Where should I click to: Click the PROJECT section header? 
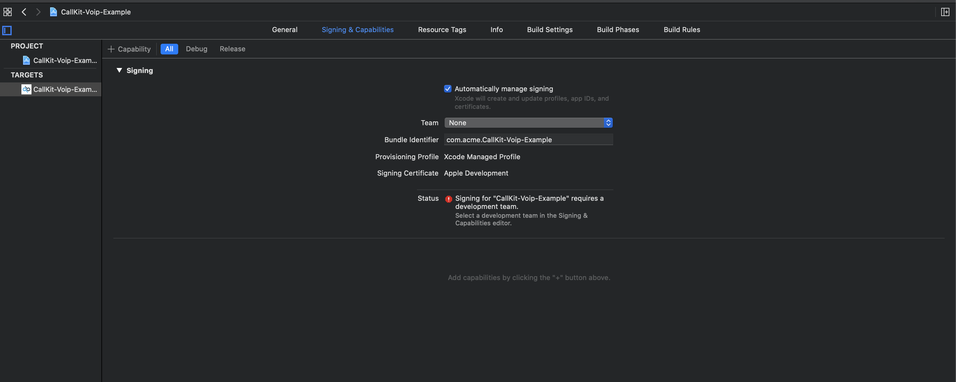(27, 46)
